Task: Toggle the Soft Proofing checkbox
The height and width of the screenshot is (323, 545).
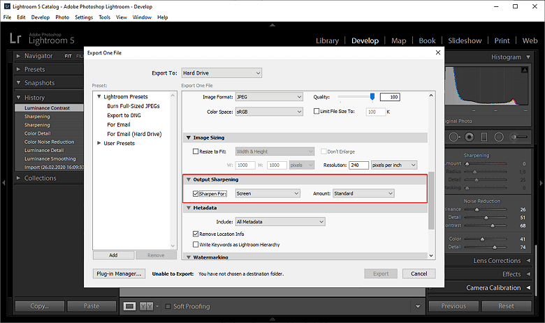Action: tap(168, 306)
